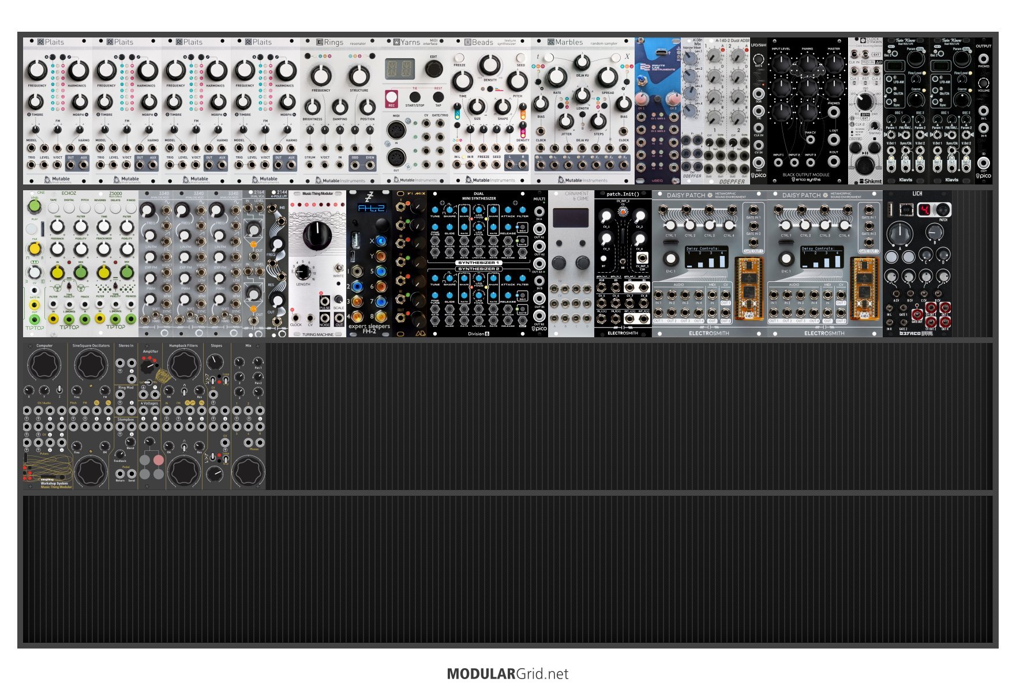Select the pico MULTI module

539,263
